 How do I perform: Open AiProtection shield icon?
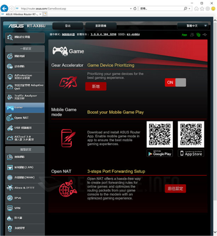click(x=10, y=77)
